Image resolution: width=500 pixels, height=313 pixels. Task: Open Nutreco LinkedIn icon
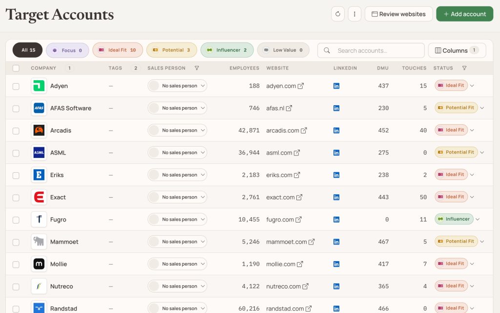tap(336, 287)
